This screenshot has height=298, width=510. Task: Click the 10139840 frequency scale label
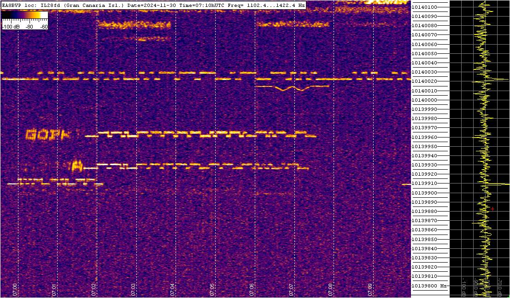[x=424, y=249]
